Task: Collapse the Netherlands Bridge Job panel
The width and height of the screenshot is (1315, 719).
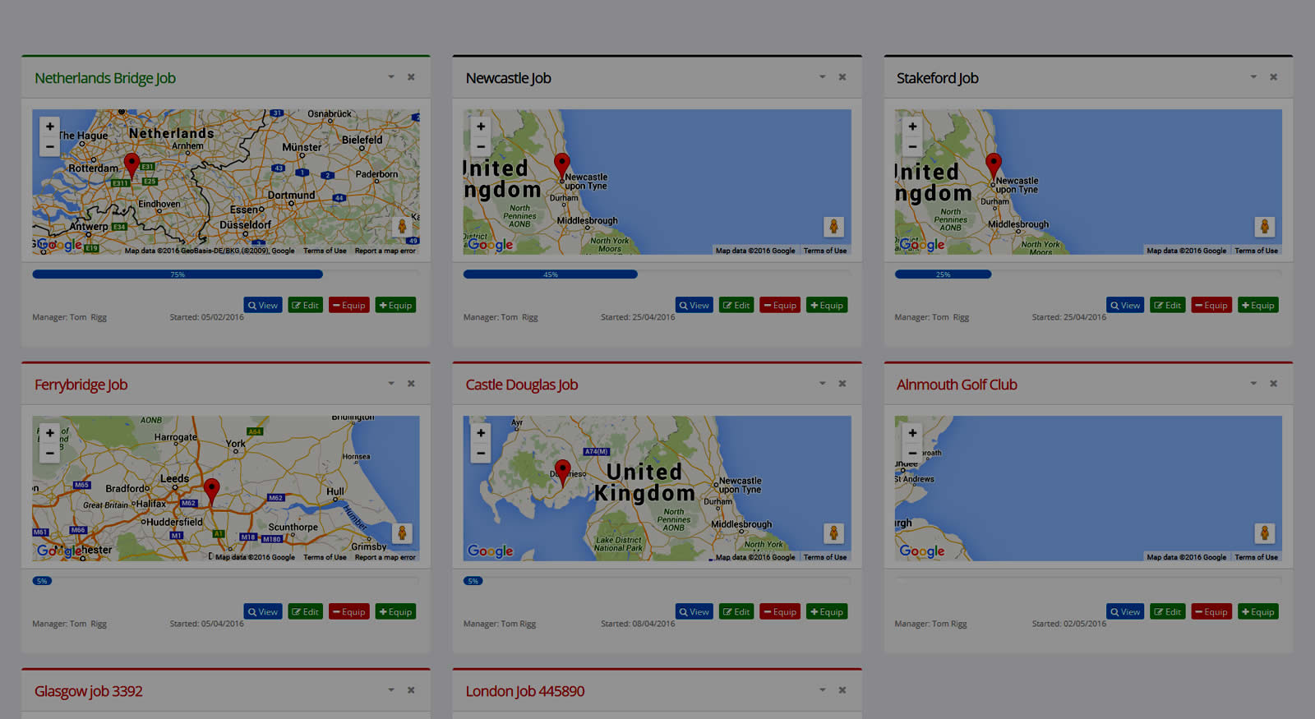Action: (391, 77)
